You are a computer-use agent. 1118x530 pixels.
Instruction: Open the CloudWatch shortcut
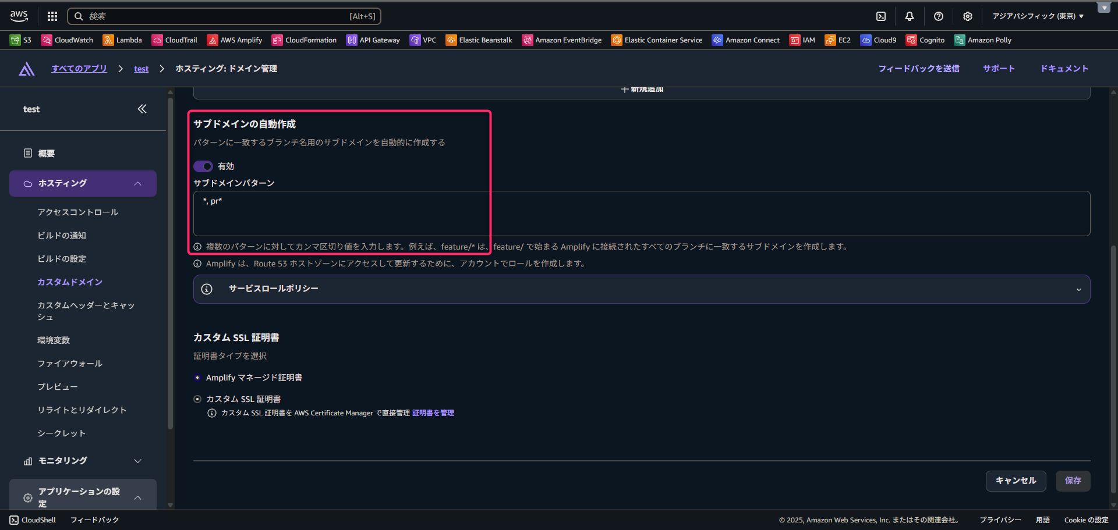[67, 40]
